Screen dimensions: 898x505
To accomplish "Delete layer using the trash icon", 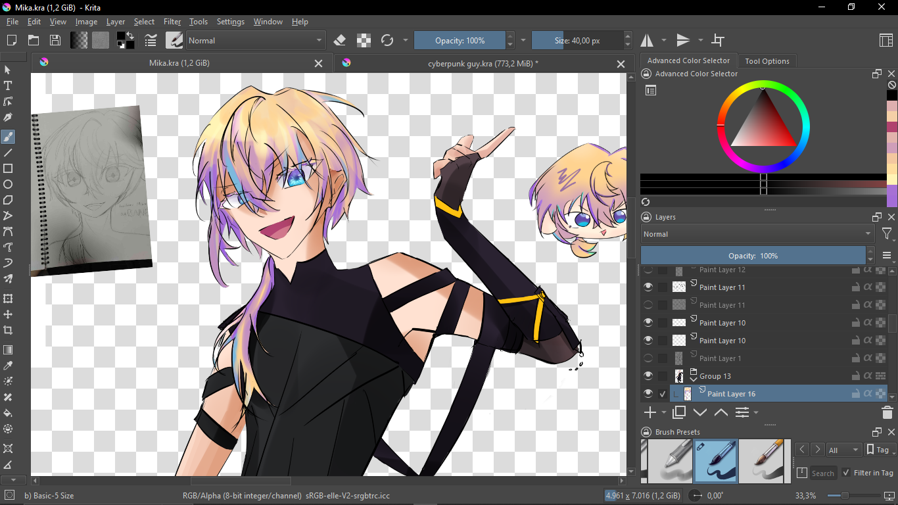I will (887, 412).
